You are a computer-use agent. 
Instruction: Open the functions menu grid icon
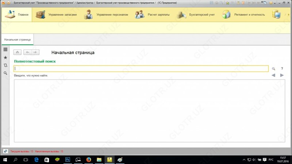pyautogui.click(x=5, y=49)
